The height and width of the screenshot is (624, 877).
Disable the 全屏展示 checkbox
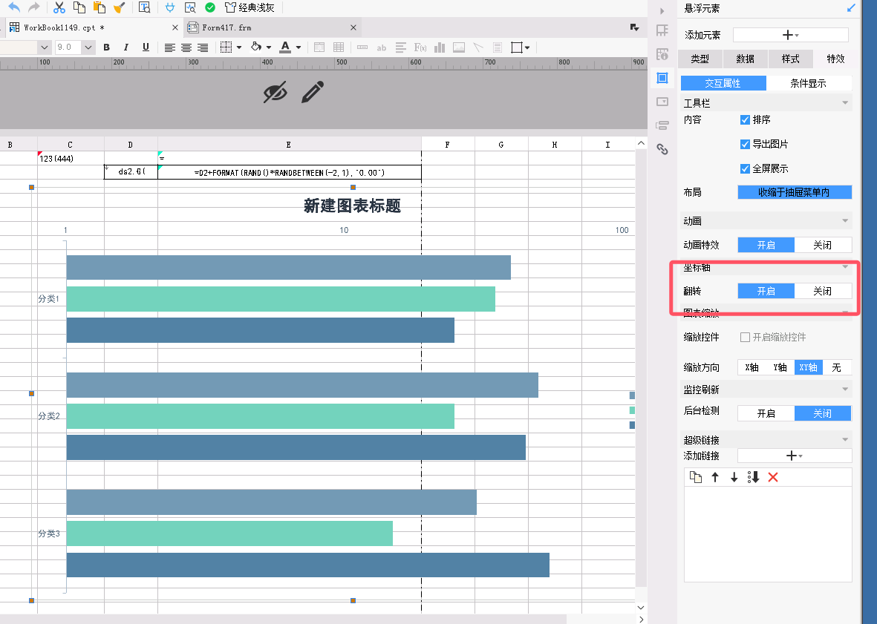click(x=745, y=168)
